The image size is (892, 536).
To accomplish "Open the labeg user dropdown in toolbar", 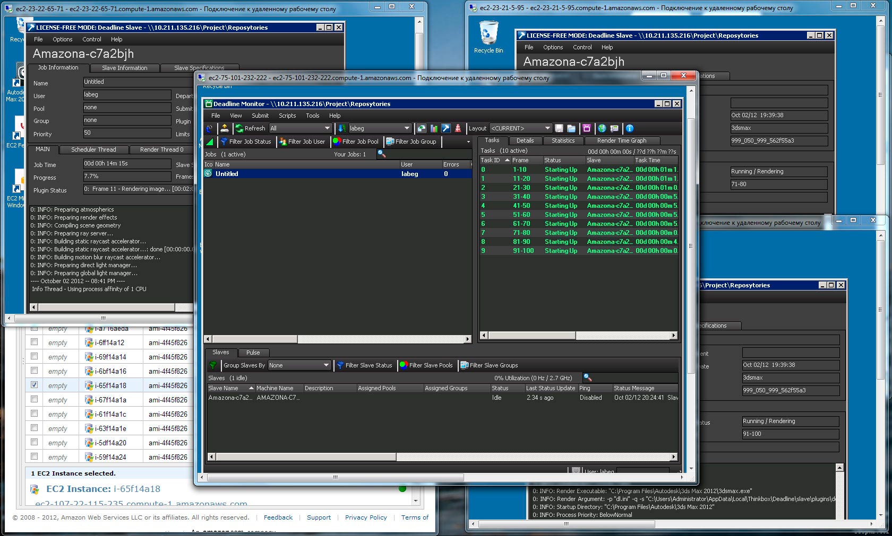I will pos(379,128).
